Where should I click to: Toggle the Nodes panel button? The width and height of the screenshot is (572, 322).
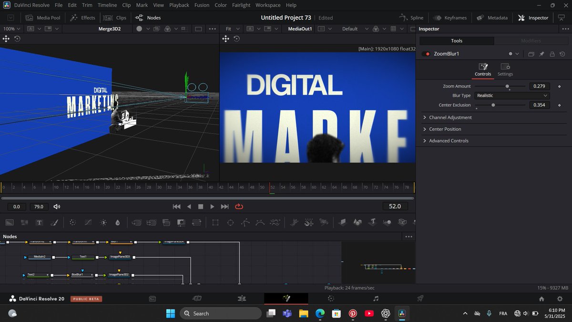pos(148,18)
